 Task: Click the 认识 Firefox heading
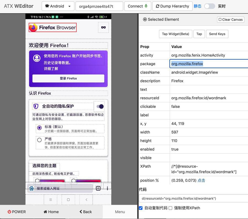point(40,93)
